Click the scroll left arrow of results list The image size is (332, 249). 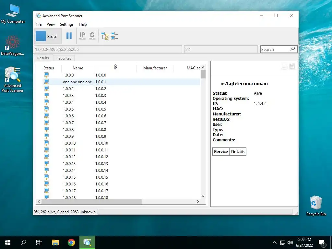tap(39, 202)
